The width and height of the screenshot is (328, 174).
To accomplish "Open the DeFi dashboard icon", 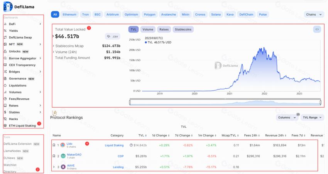I will 5,24.
